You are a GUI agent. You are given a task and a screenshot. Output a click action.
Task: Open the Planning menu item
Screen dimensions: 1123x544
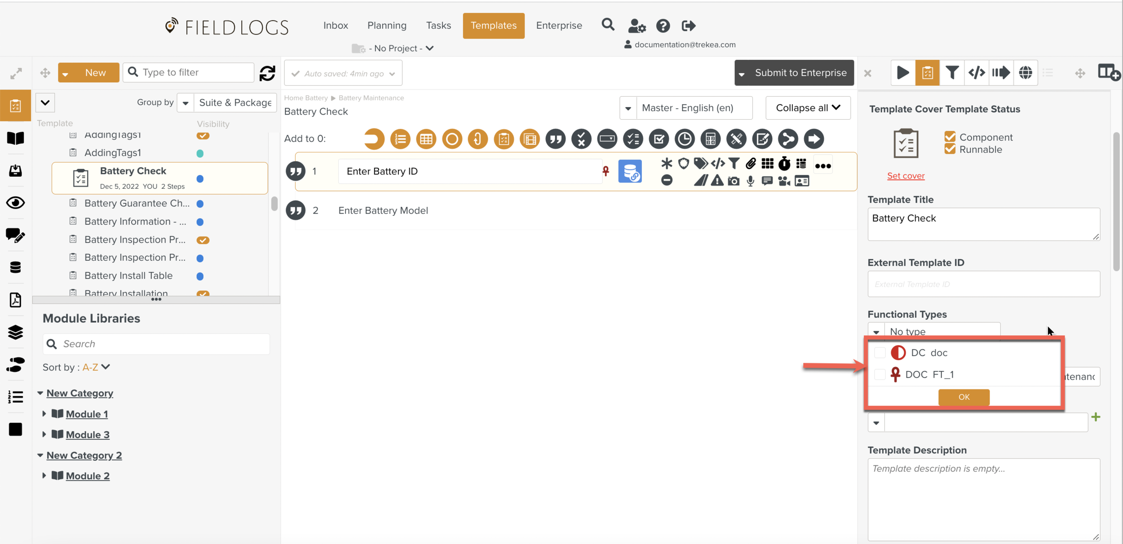click(x=387, y=25)
